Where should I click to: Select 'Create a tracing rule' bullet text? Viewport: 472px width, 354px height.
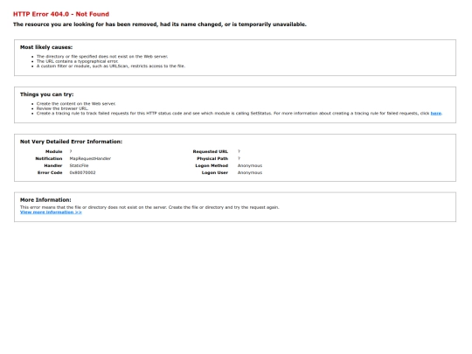(239, 113)
